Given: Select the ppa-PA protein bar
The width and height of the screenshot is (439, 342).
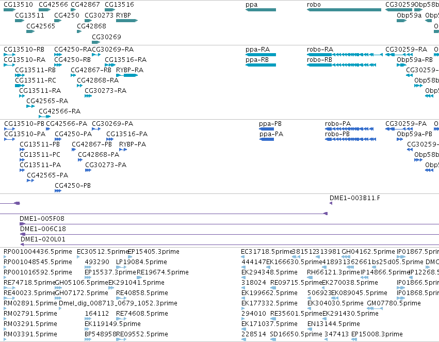Looking at the screenshot, I should [267, 139].
